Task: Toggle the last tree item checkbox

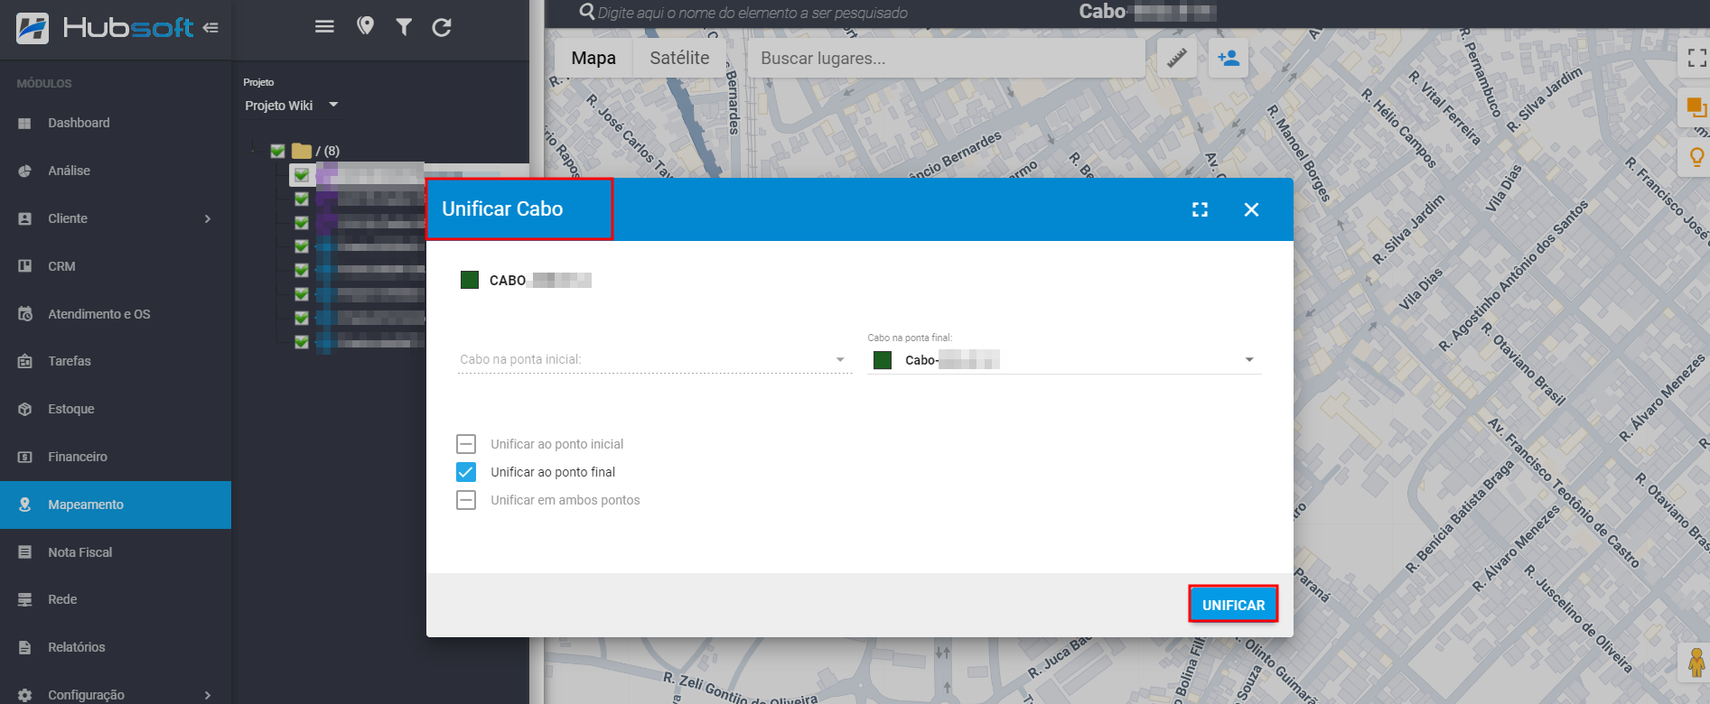Action: click(x=302, y=342)
